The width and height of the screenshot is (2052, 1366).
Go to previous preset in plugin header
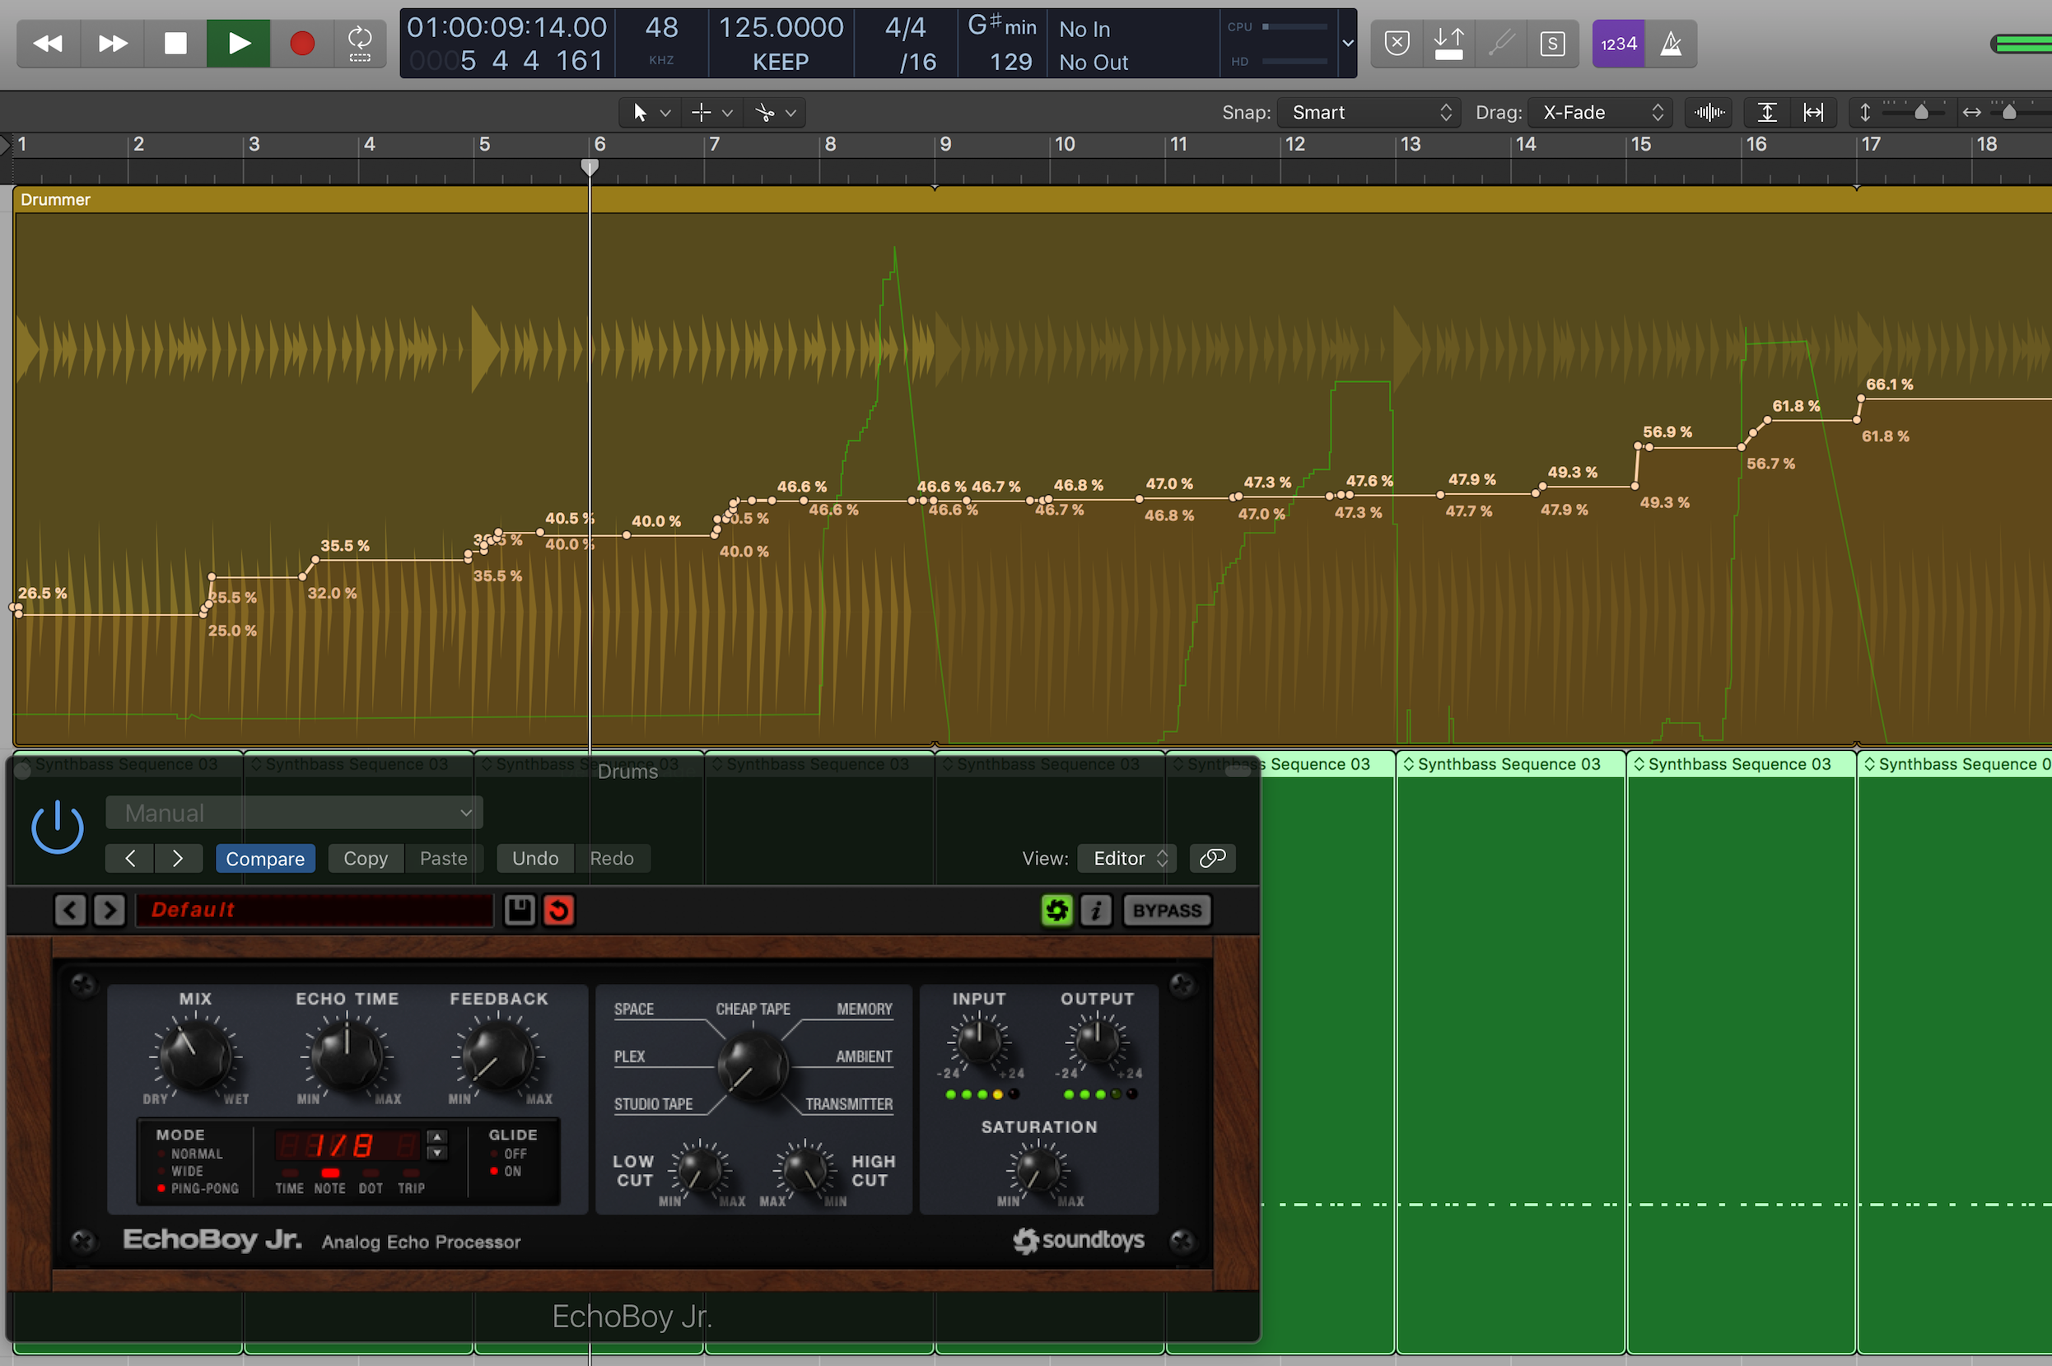tap(130, 858)
